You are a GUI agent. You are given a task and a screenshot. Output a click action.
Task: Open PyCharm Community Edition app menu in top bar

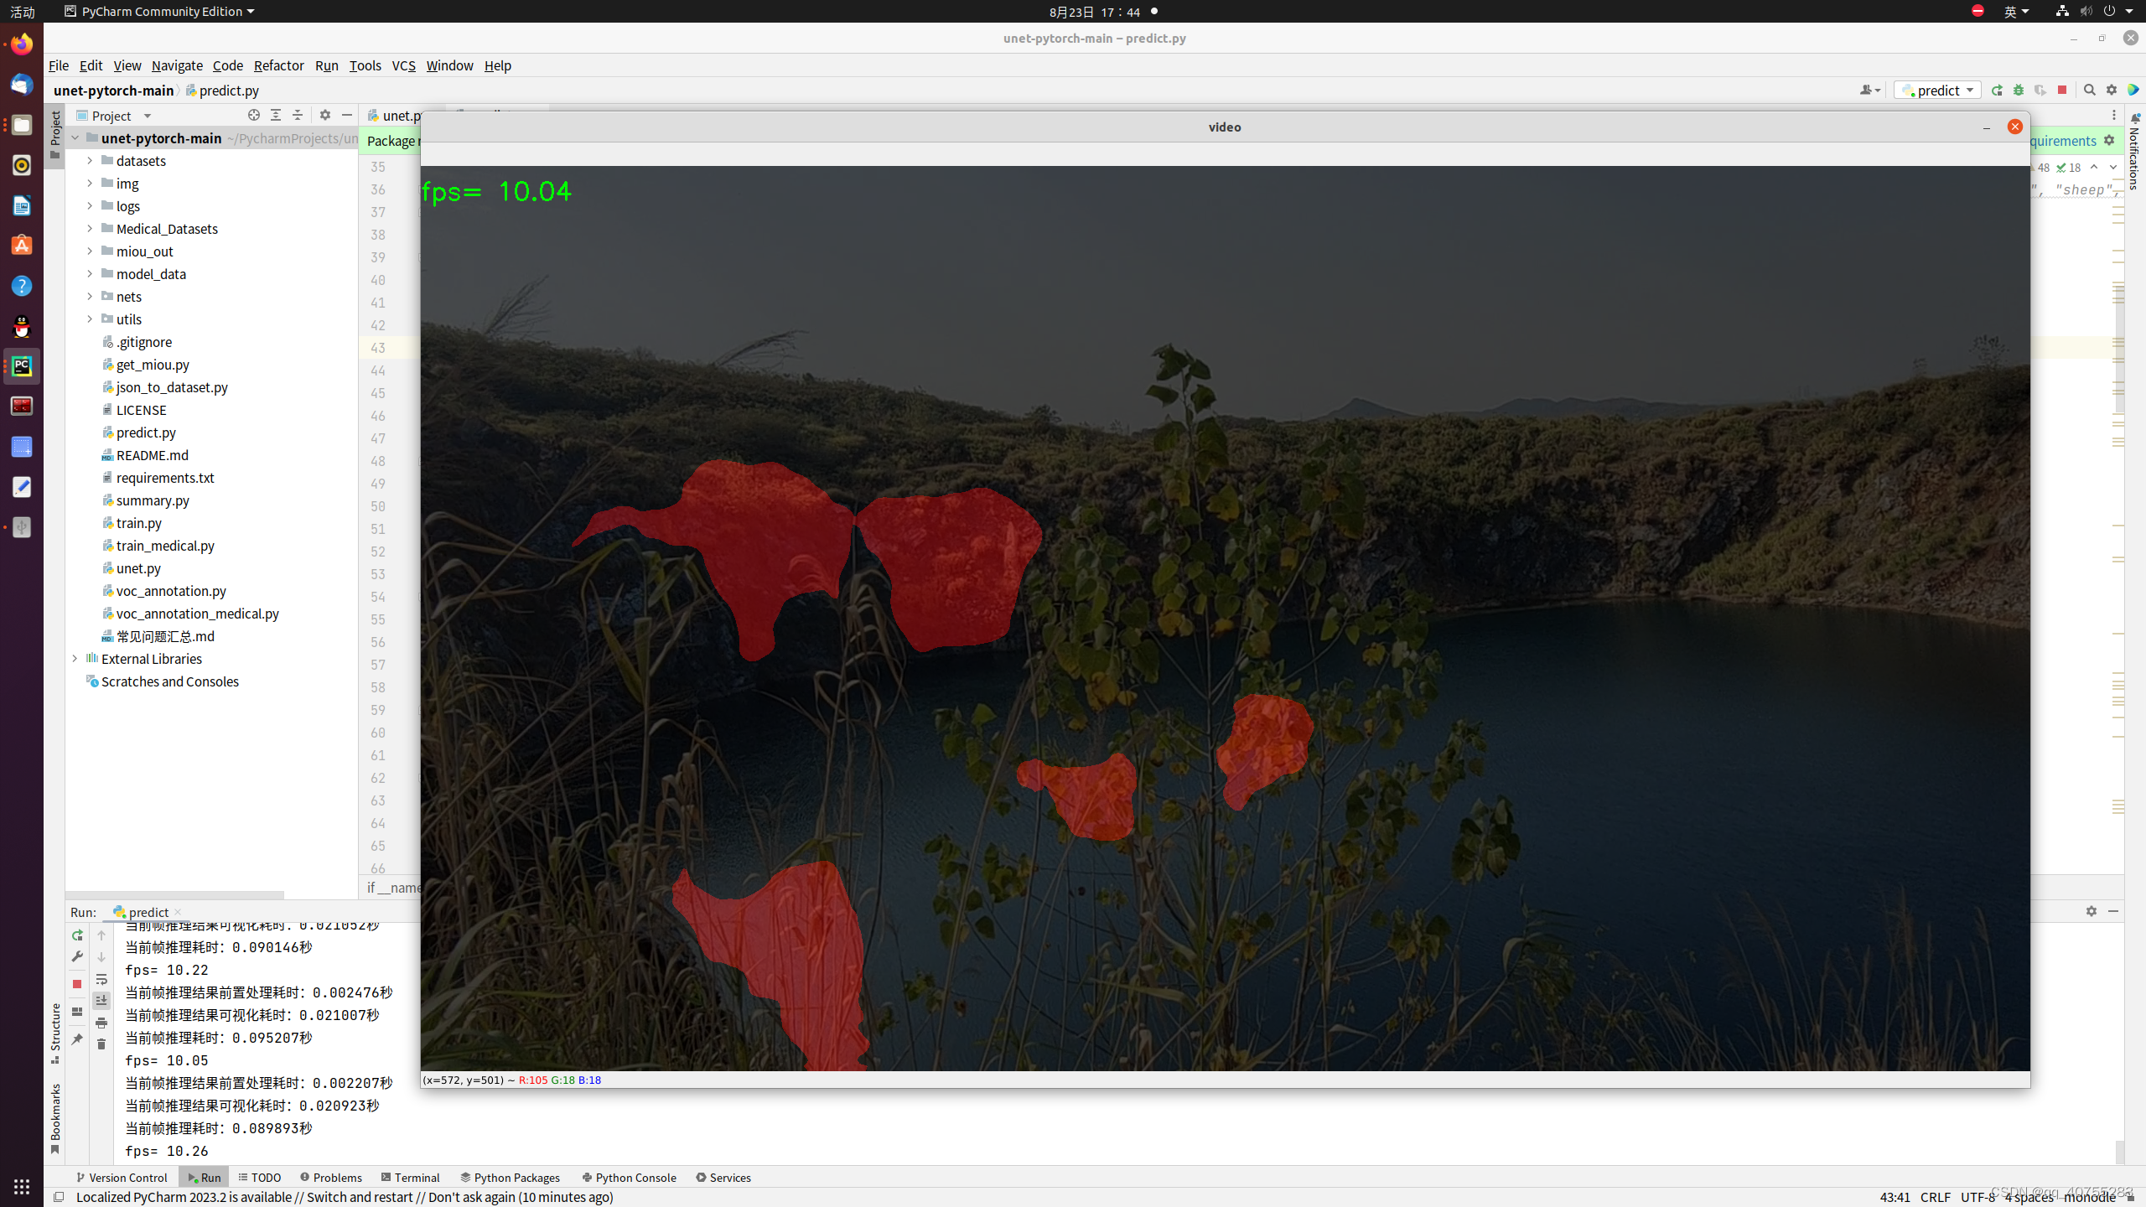tap(159, 11)
